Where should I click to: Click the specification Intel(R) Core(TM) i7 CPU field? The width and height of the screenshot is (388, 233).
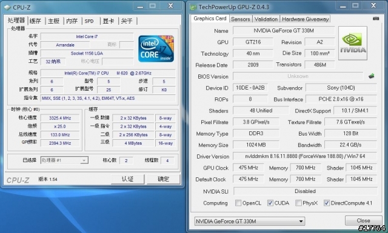pyautogui.click(x=108, y=73)
